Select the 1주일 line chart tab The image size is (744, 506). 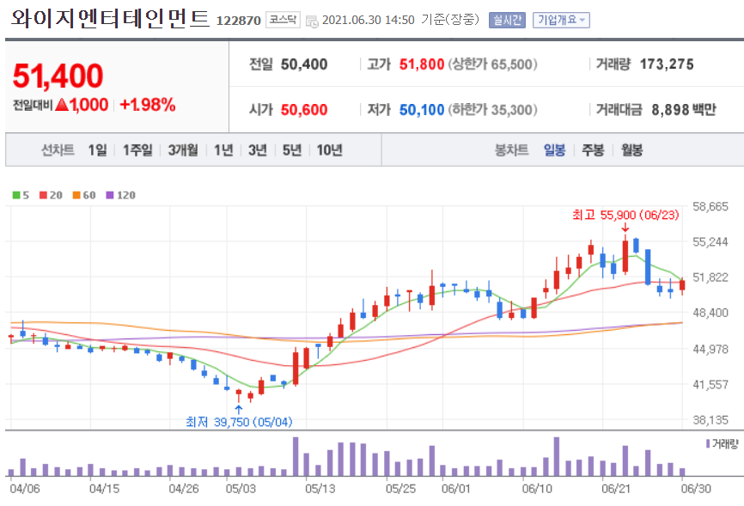pyautogui.click(x=137, y=150)
